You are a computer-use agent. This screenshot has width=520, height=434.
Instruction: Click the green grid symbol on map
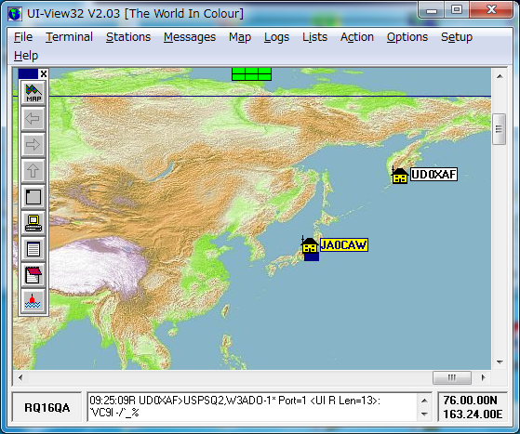click(x=252, y=74)
